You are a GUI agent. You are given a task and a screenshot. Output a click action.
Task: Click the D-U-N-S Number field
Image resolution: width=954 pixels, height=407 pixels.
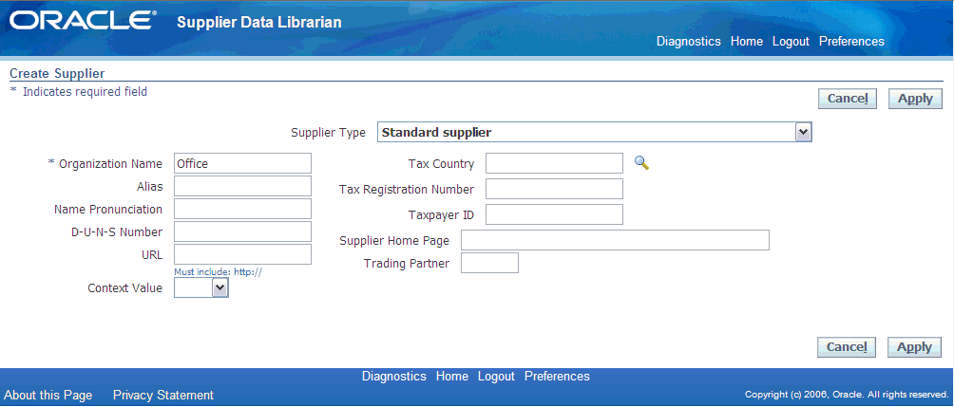242,231
